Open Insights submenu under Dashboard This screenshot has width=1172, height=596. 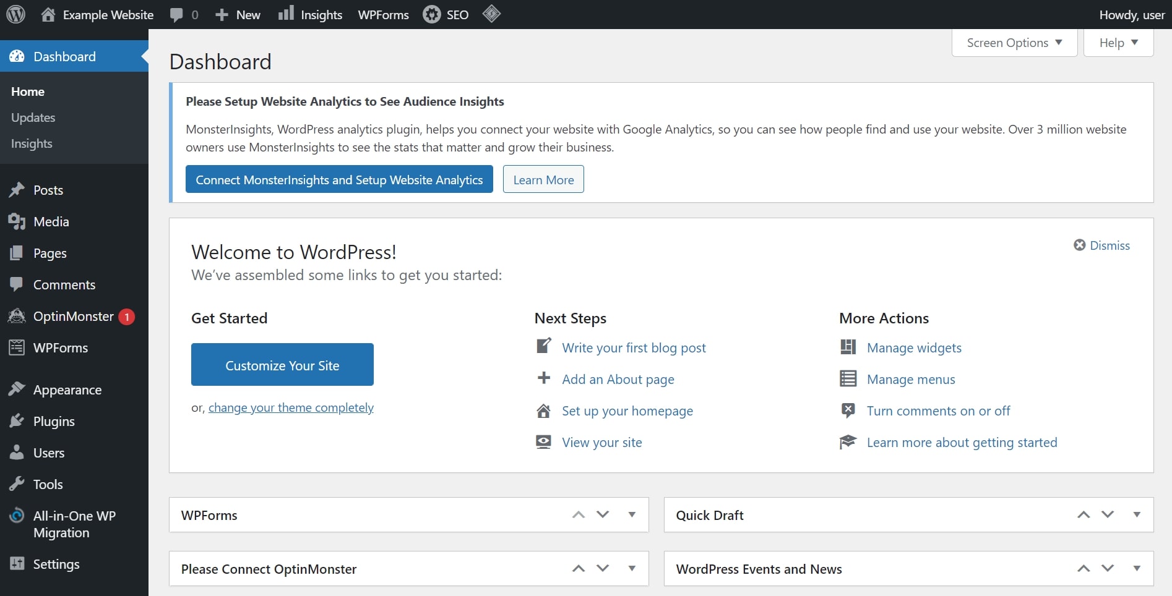point(32,143)
